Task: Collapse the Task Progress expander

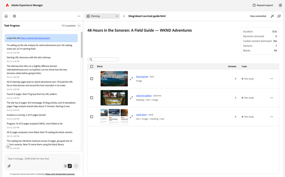Action: point(79,25)
